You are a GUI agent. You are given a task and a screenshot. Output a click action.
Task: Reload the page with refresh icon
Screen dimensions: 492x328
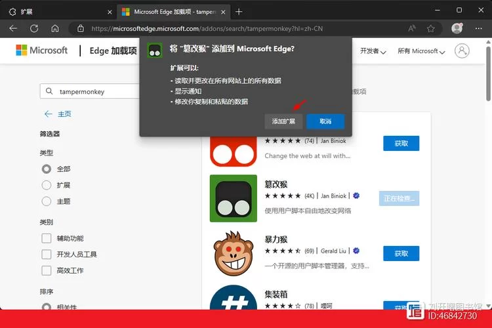(34, 29)
